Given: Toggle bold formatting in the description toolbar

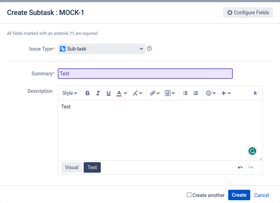Looking at the screenshot, I should coord(87,93).
